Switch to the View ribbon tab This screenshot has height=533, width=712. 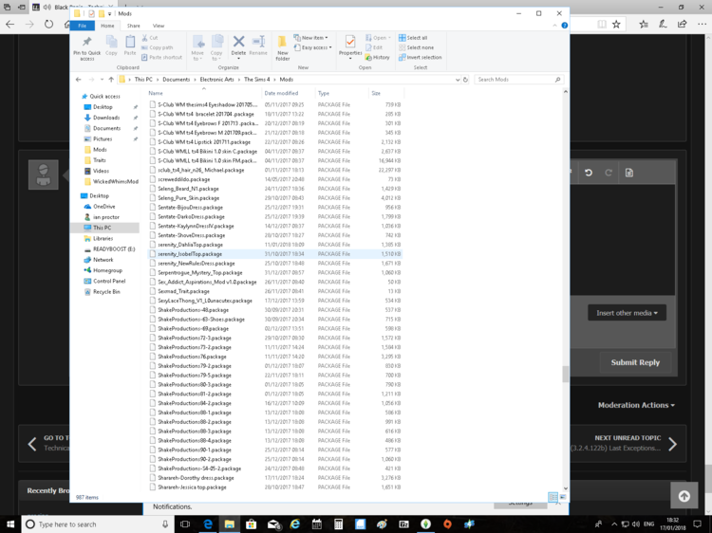point(159,26)
